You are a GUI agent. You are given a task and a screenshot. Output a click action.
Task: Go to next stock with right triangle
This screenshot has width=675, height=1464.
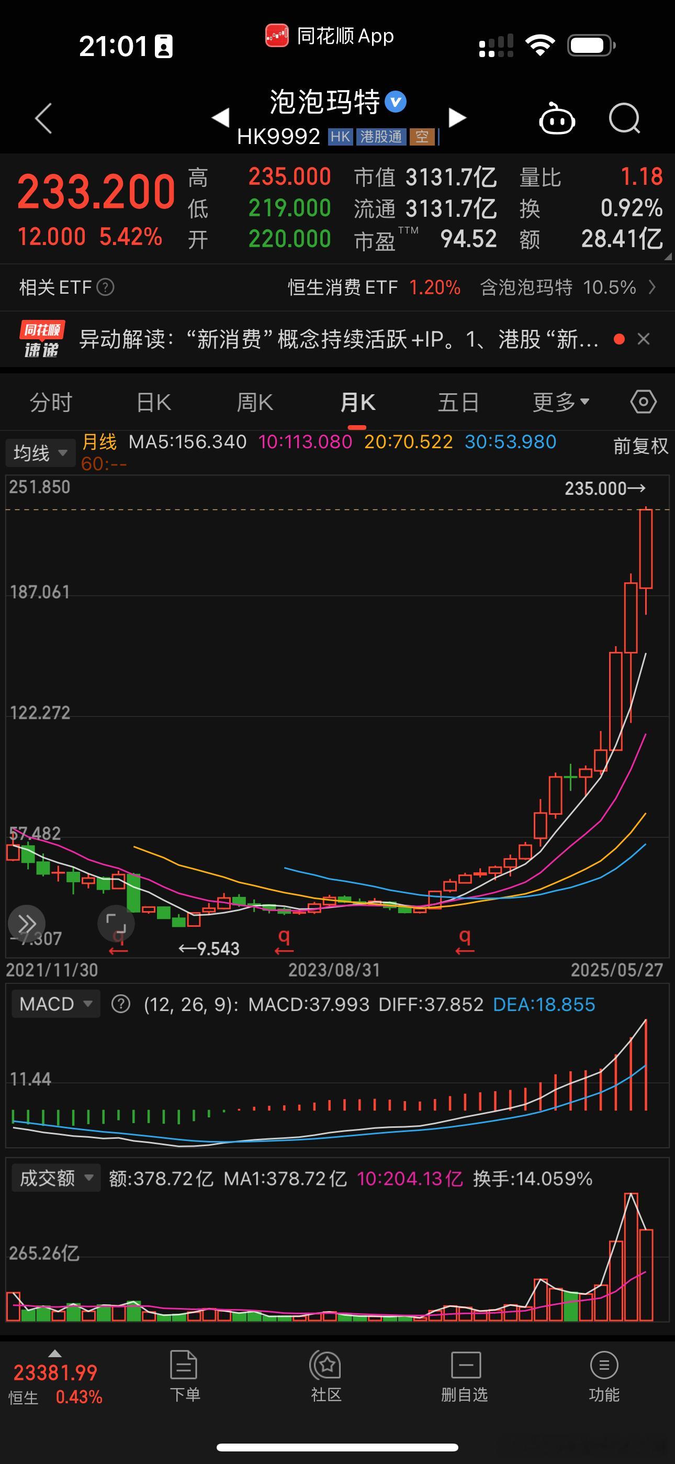[457, 118]
